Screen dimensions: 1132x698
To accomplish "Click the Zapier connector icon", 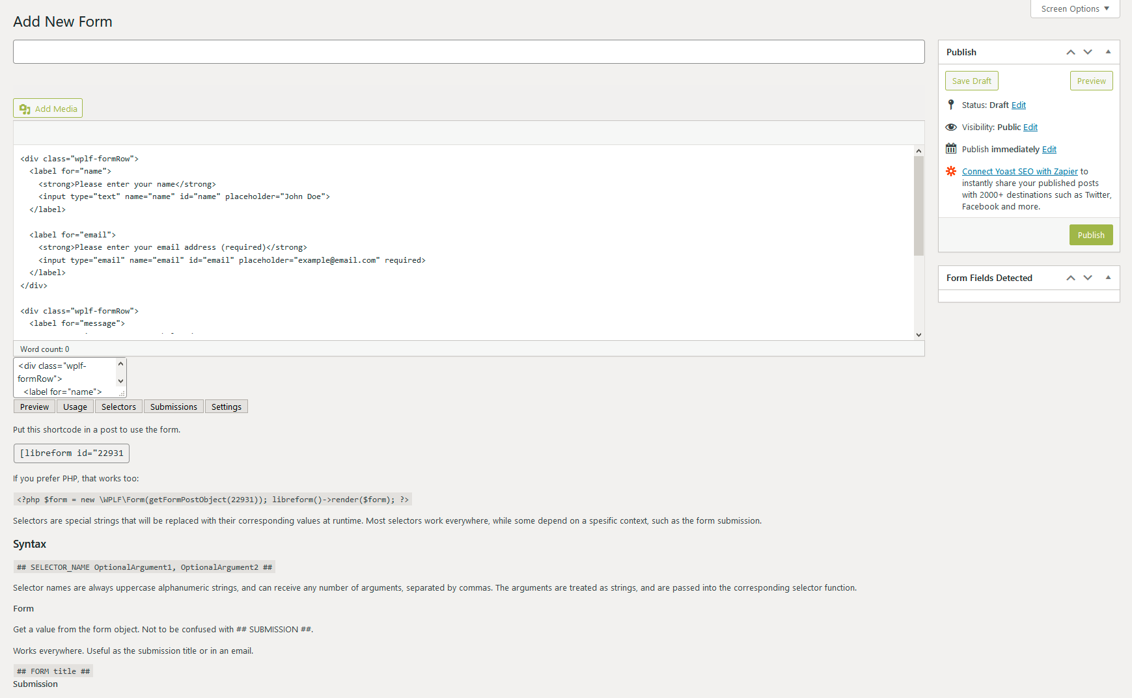I will [951, 171].
